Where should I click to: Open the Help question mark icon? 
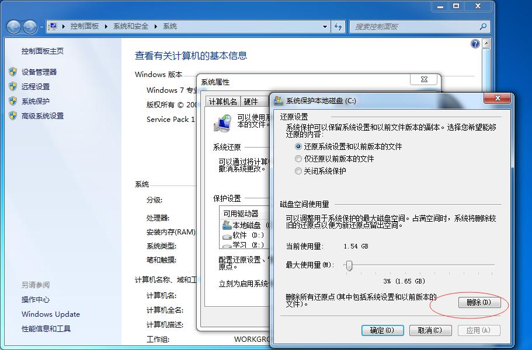click(475, 43)
